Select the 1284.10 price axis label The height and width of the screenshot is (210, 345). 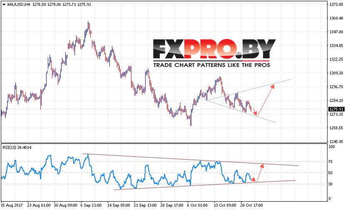click(x=336, y=101)
